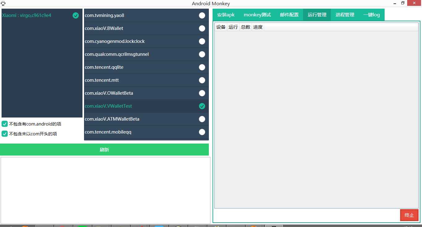
Task: Toggle the Xiaomi virgo device checkmark
Action: 76,15
